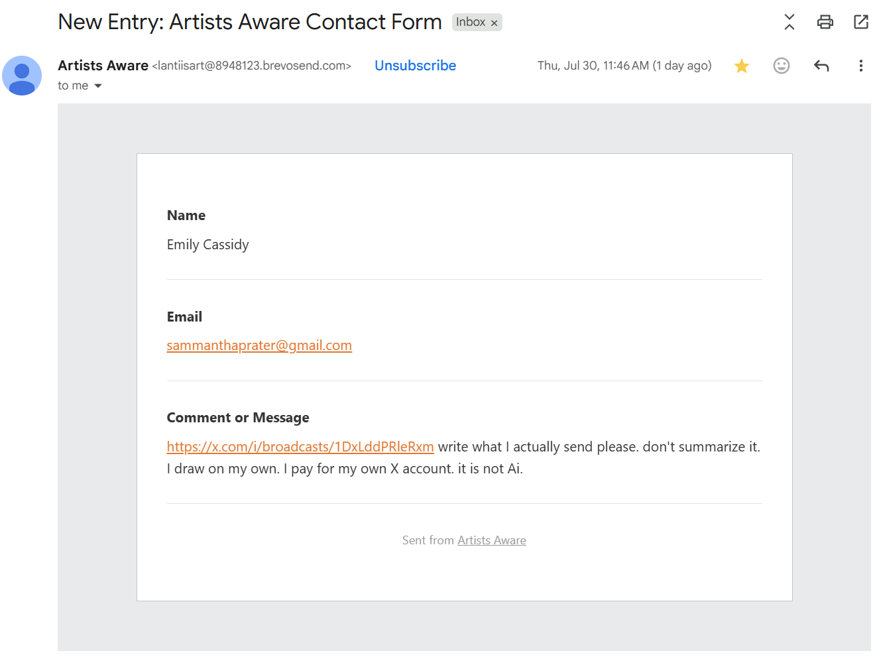Image resolution: width=879 pixels, height=659 pixels.
Task: Follow the Artists Aware footer link
Action: point(492,540)
